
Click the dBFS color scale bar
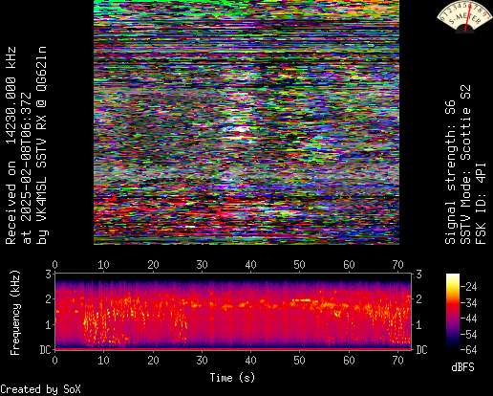(453, 312)
